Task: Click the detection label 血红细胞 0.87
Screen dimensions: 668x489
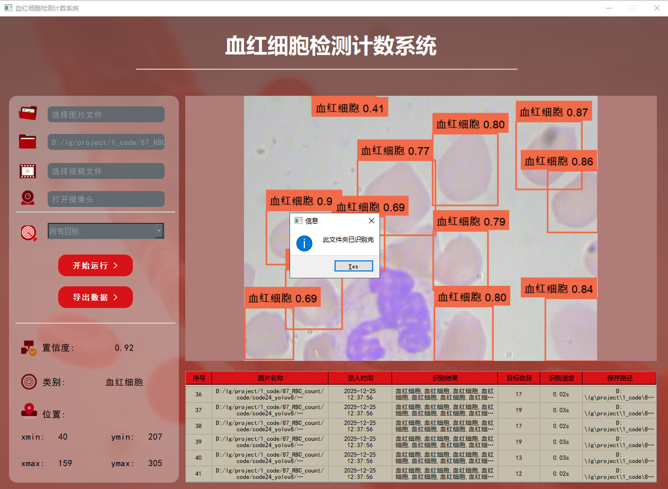Action: pos(553,112)
